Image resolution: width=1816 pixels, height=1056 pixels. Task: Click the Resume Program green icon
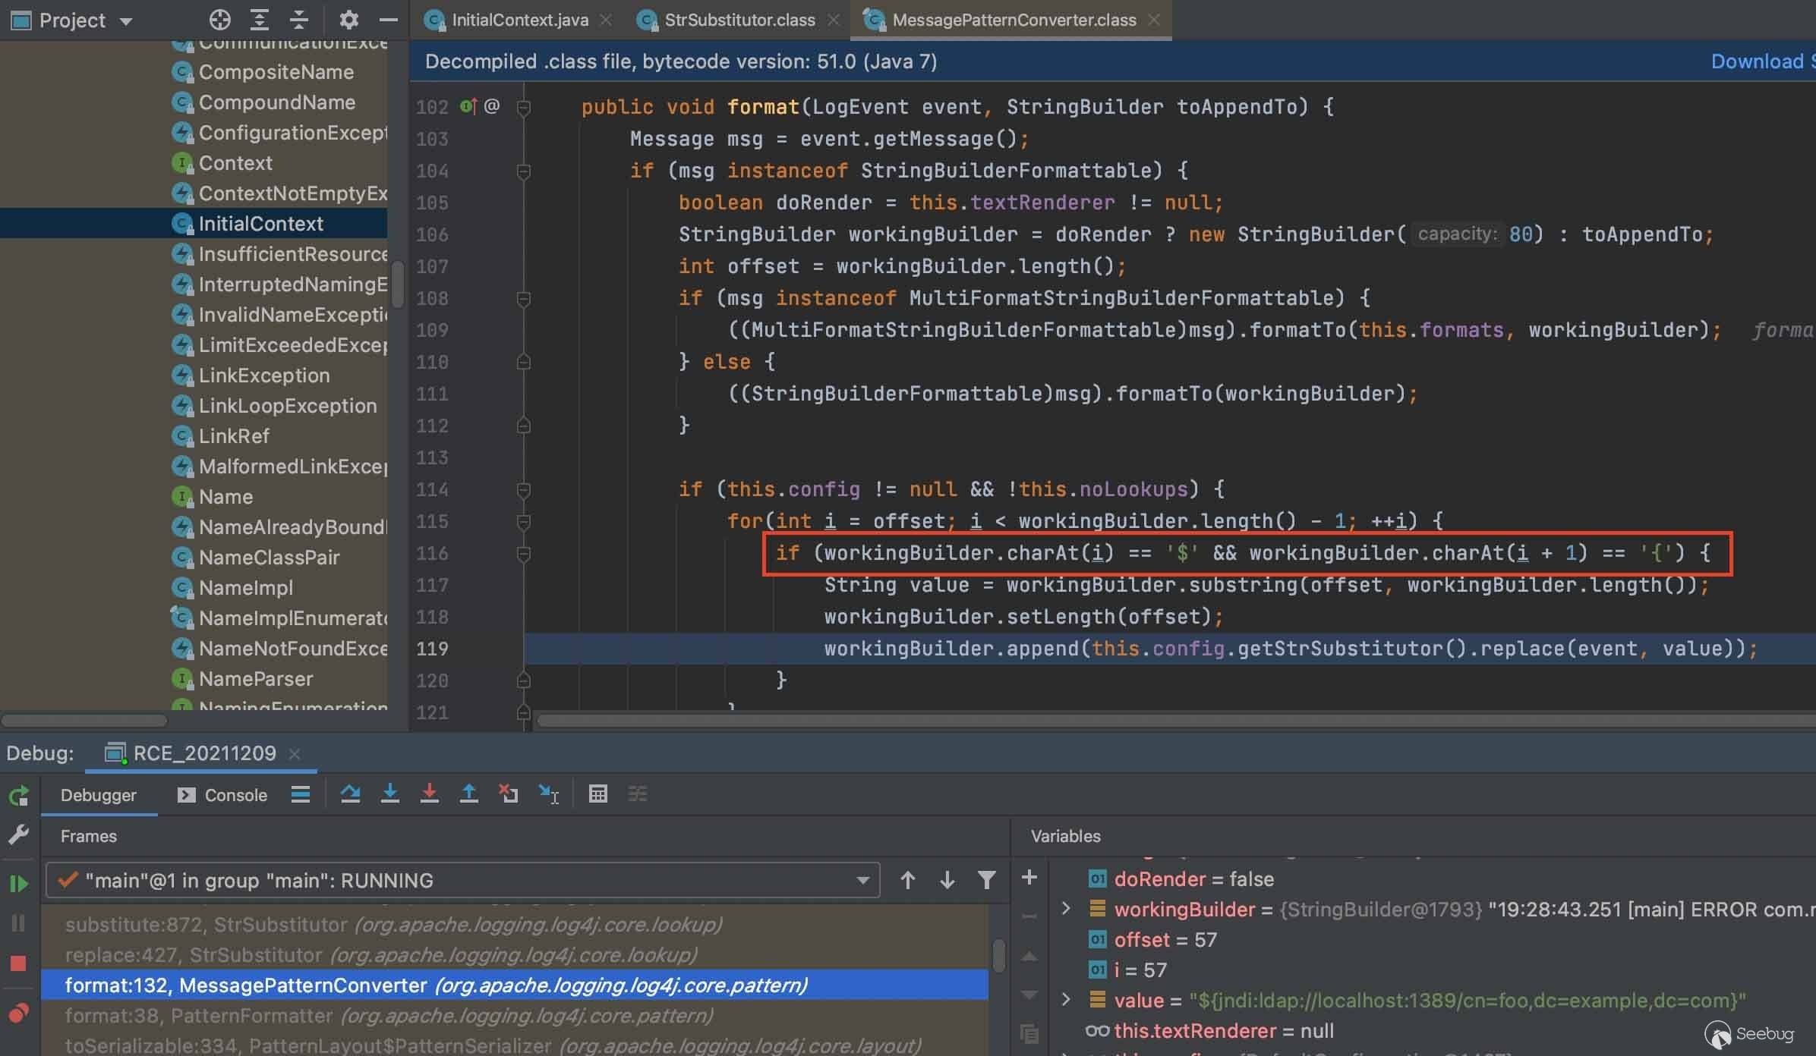(x=18, y=883)
